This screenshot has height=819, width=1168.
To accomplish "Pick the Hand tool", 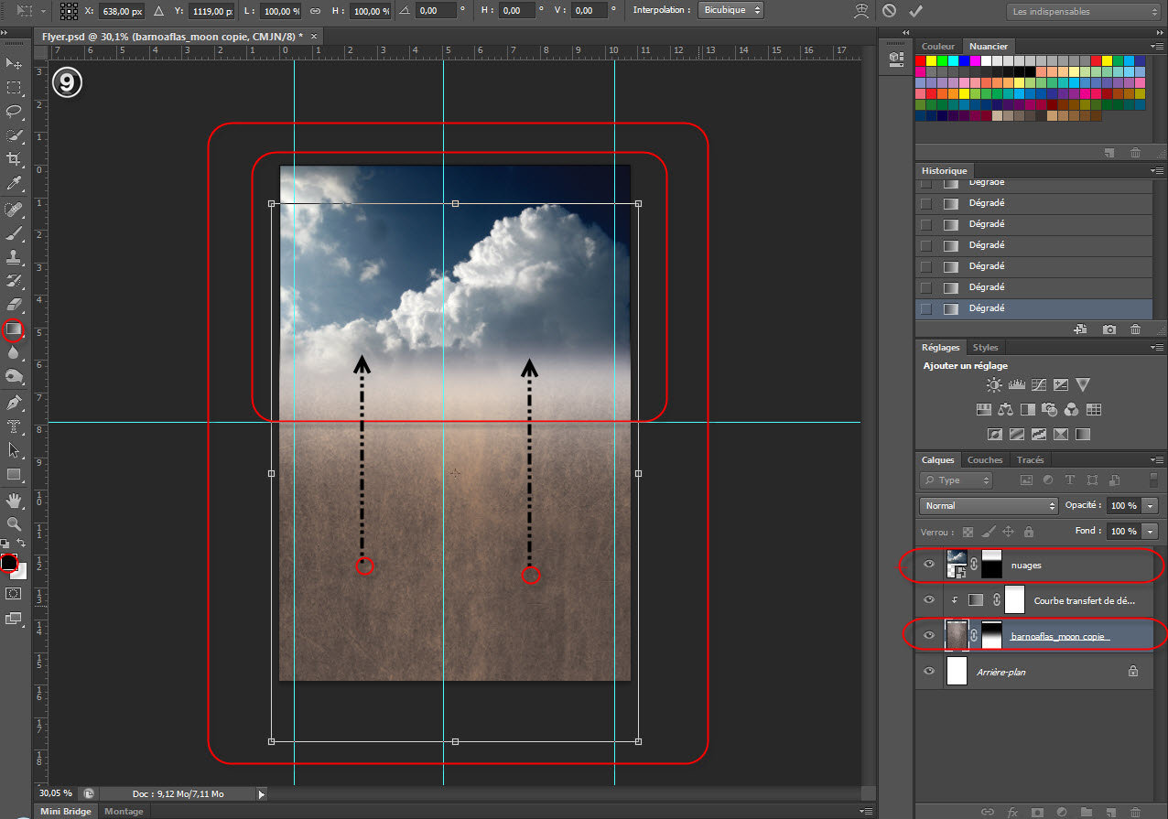I will point(14,500).
